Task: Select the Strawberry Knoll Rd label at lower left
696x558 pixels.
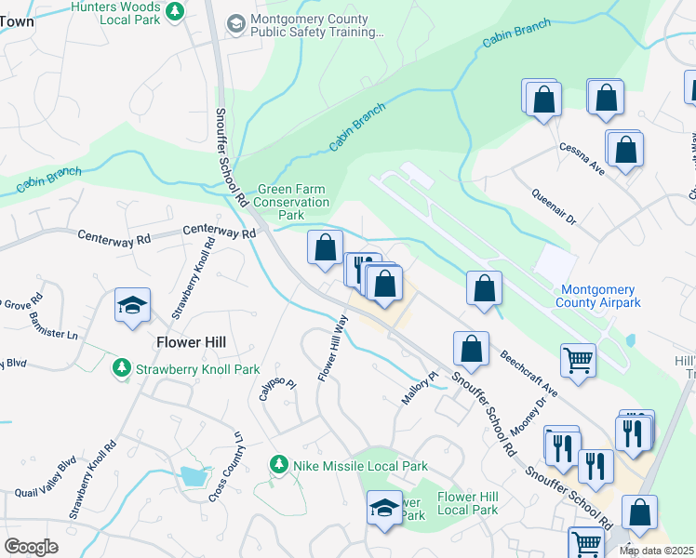Action: point(92,480)
